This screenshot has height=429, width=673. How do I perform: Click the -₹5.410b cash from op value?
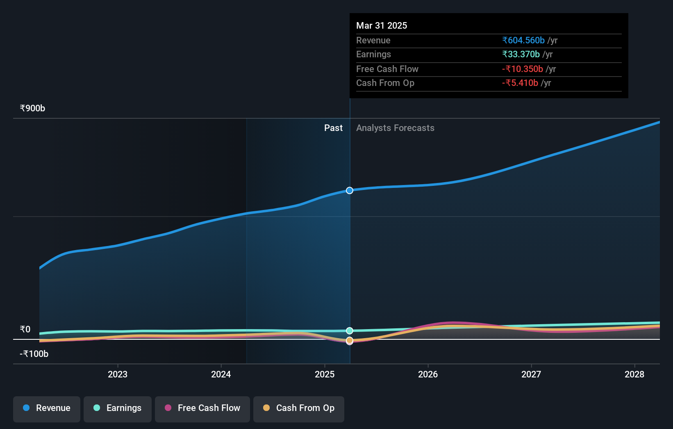tap(520, 83)
